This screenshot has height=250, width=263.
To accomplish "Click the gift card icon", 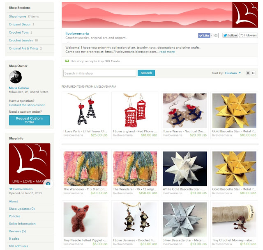I will point(67,61).
